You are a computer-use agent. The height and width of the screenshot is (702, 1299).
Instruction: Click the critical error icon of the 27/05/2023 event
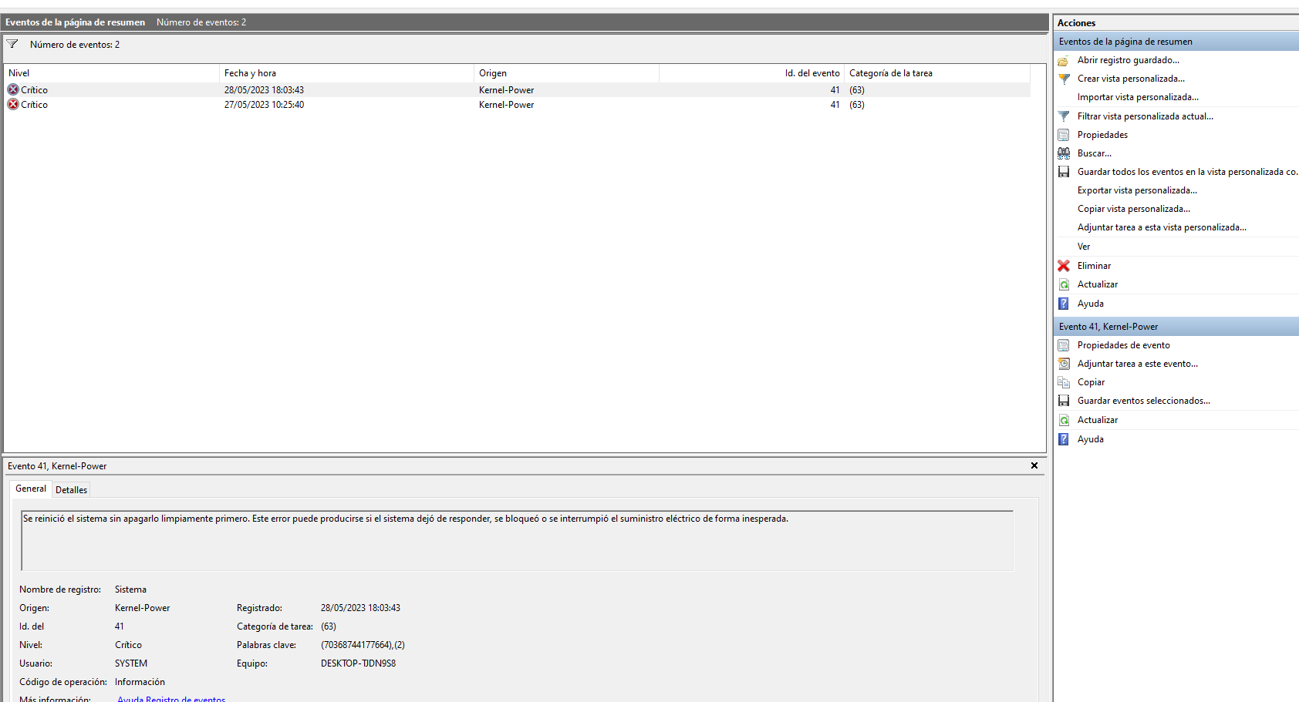coord(13,104)
